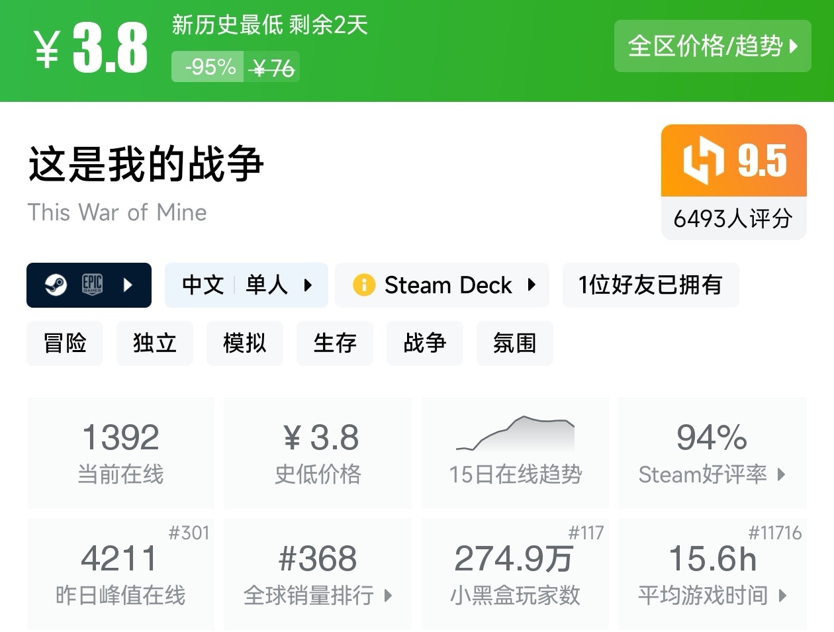The image size is (834, 632).
Task: Open 全球销量排行 #368 sales ranking
Action: pyautogui.click(x=318, y=574)
